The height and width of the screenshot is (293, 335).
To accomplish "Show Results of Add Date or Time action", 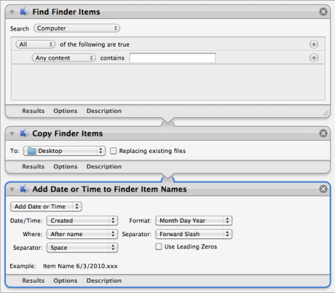I will [33, 281].
